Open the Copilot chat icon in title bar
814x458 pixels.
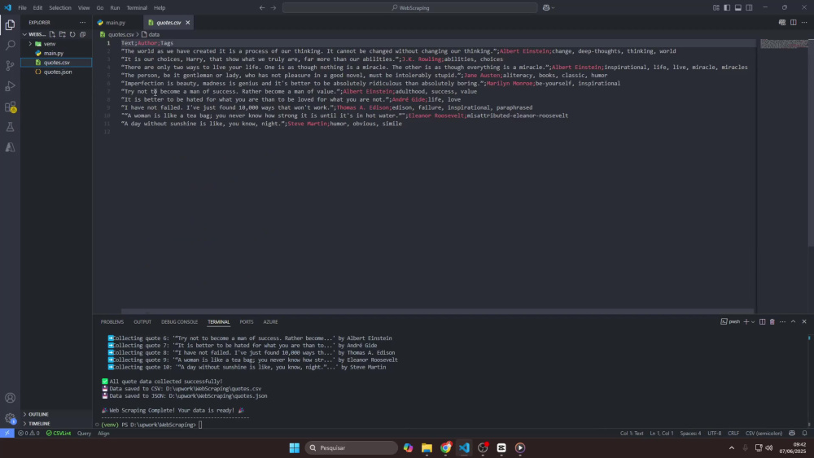pyautogui.click(x=546, y=8)
